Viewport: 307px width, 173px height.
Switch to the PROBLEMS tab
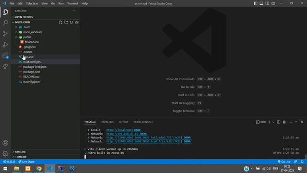click(107, 122)
